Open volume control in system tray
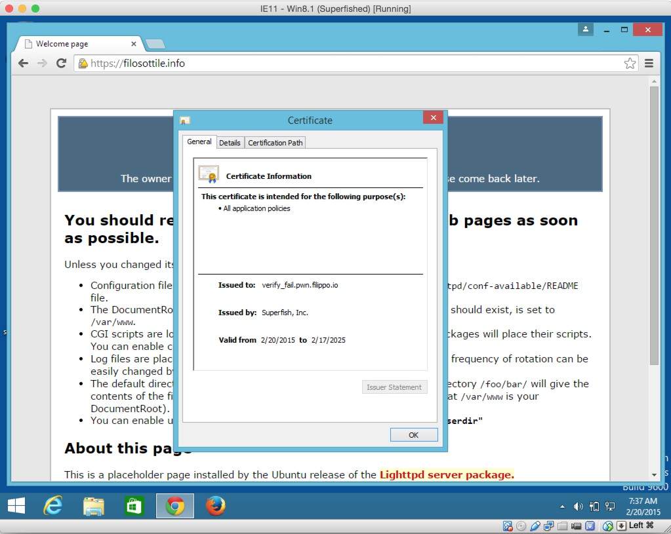This screenshot has width=671, height=534. pyautogui.click(x=578, y=506)
